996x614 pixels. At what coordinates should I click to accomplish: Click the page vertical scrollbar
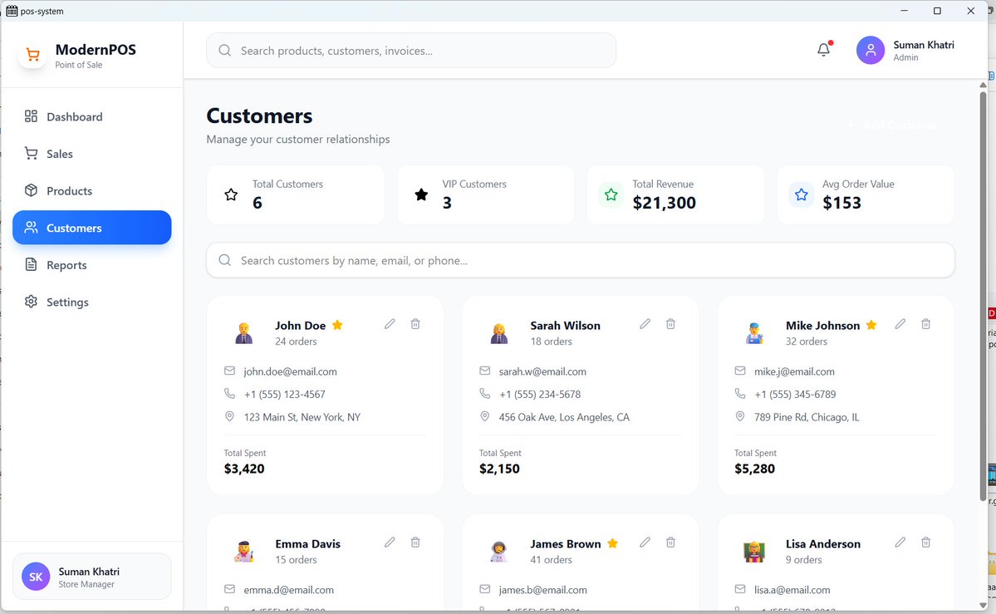click(x=983, y=296)
